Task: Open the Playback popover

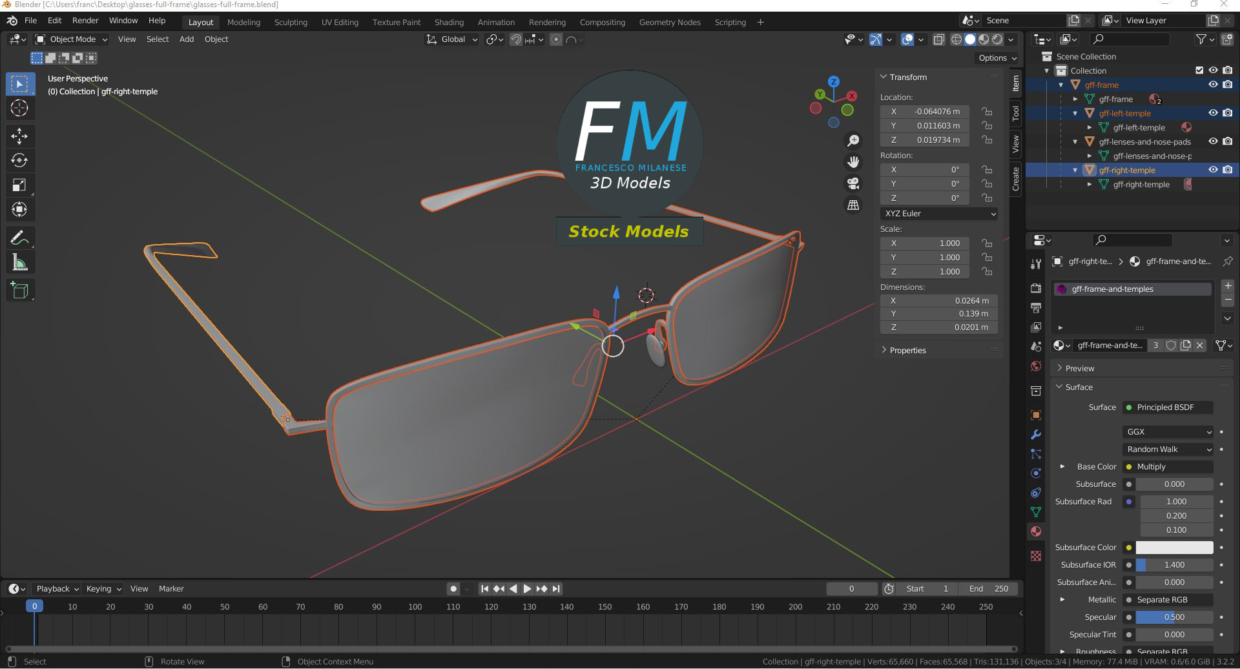Action: click(x=57, y=589)
